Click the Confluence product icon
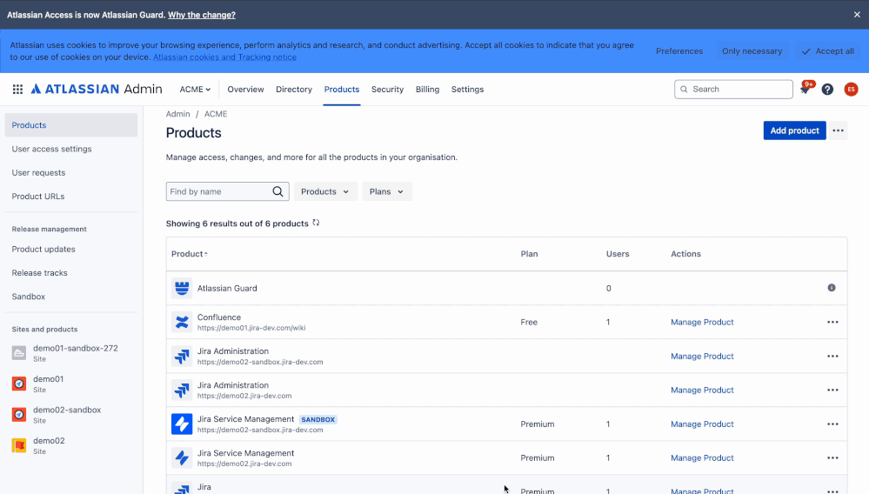Image resolution: width=869 pixels, height=494 pixels. tap(182, 322)
